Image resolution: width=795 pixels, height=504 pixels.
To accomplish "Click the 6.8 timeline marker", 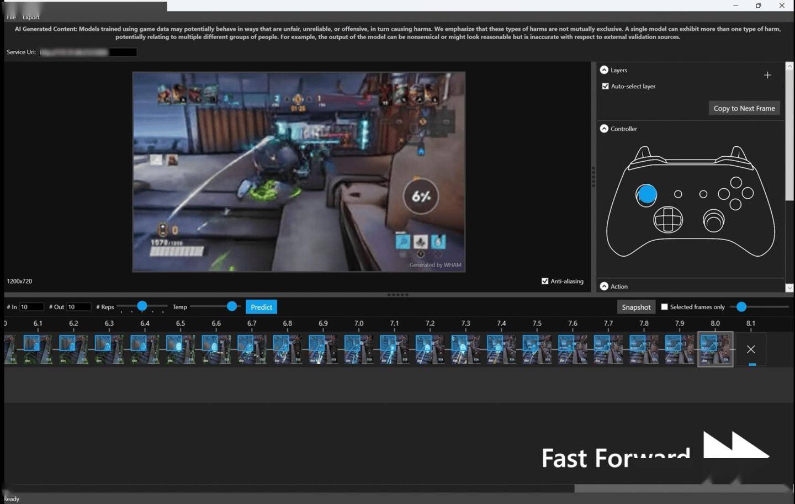I will (287, 323).
